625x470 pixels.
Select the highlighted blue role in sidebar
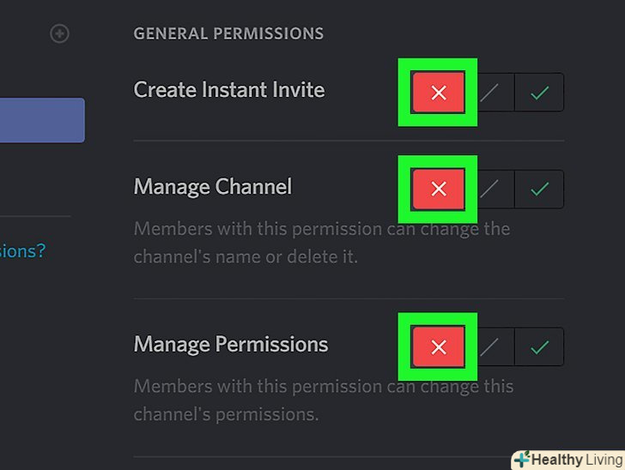coord(41,120)
